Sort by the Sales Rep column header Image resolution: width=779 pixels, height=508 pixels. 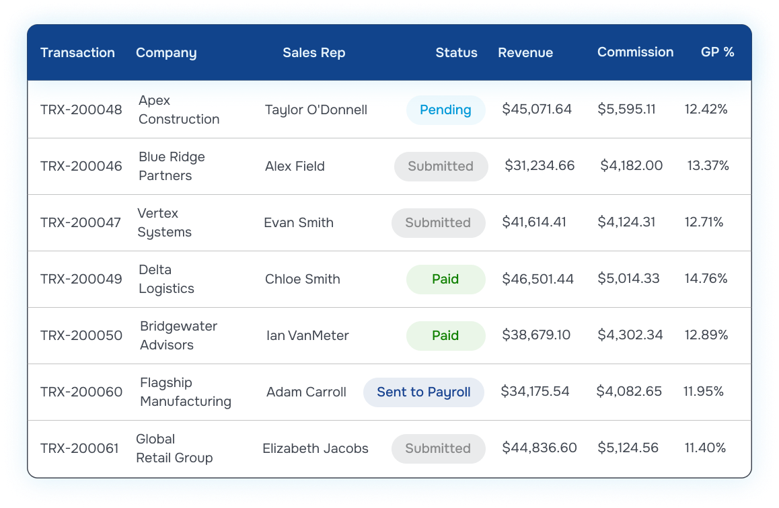coord(314,52)
